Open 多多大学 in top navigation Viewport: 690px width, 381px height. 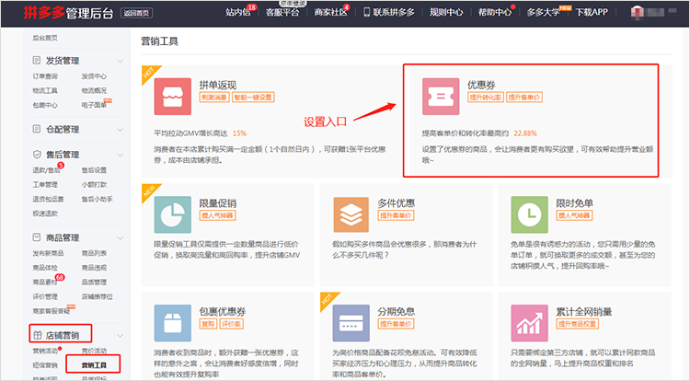pos(544,12)
